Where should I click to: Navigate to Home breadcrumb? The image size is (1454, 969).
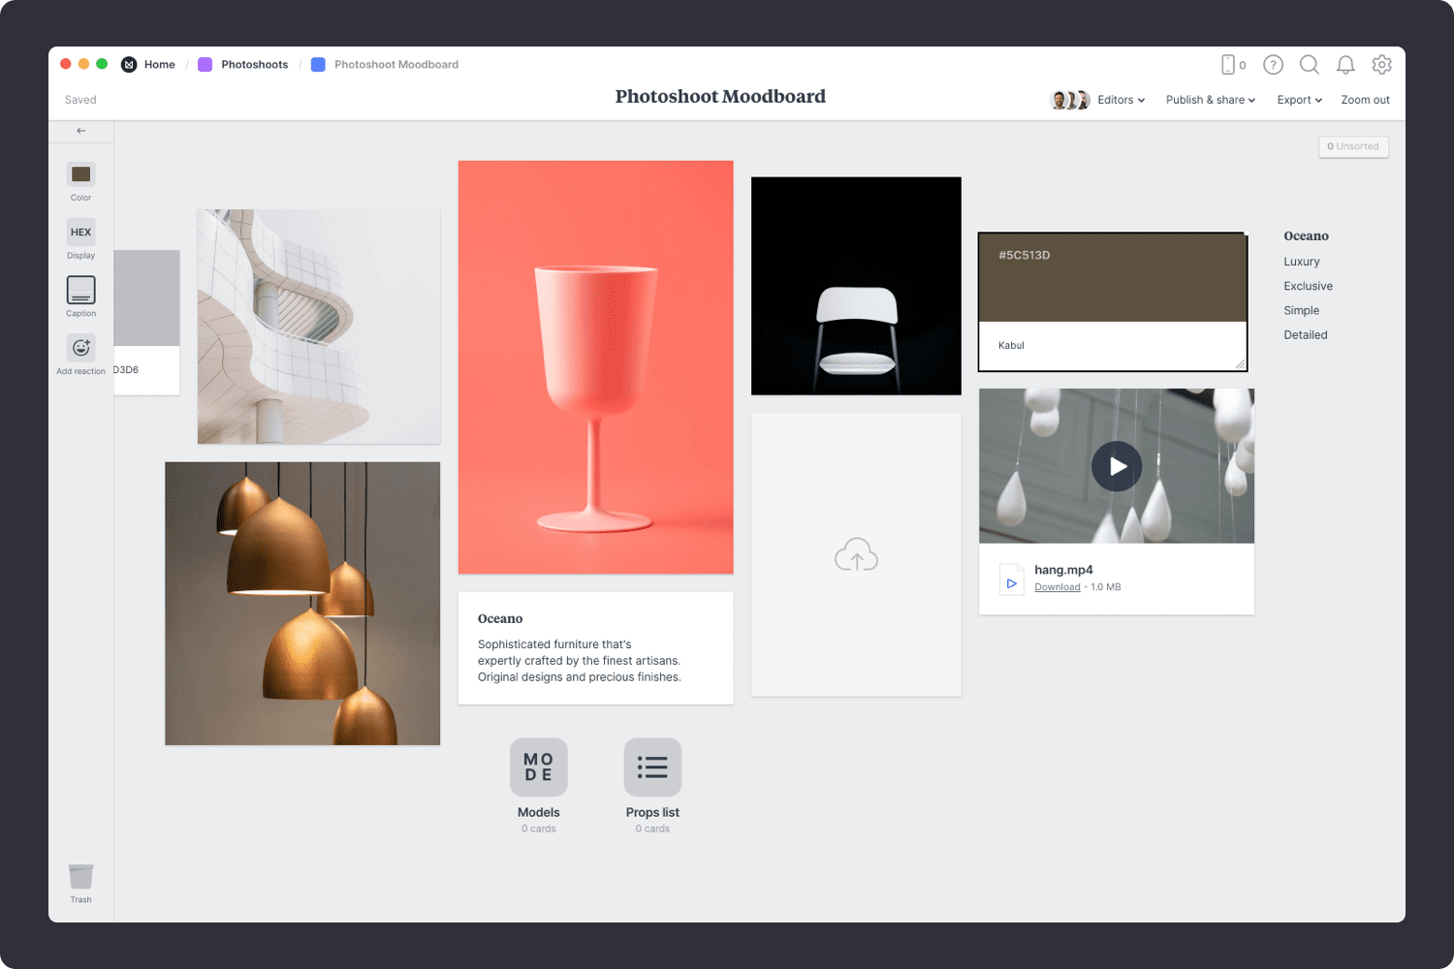159,65
